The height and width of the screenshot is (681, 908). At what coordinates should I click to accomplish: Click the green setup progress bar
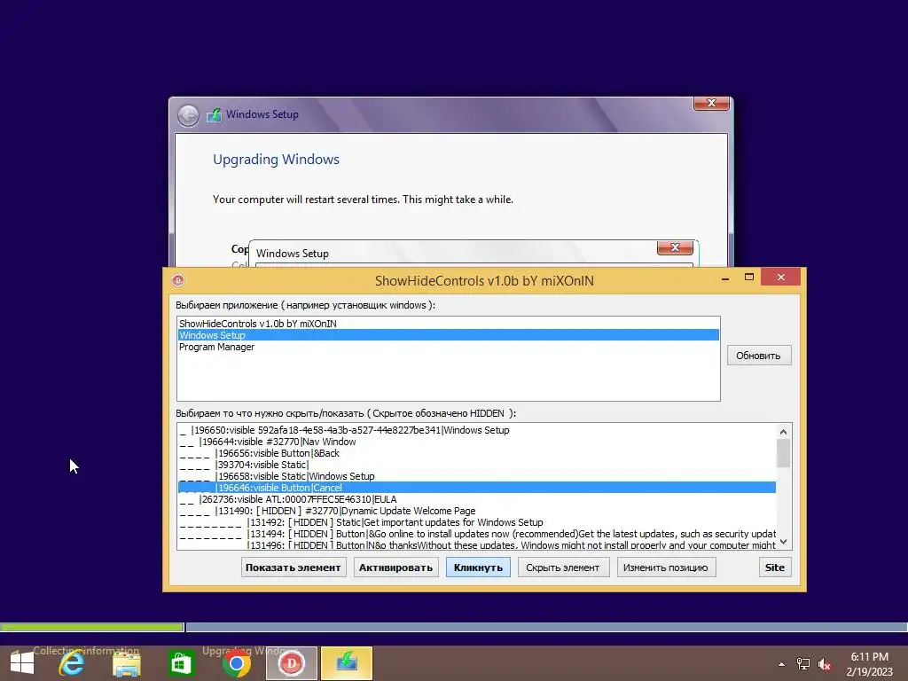click(91, 627)
